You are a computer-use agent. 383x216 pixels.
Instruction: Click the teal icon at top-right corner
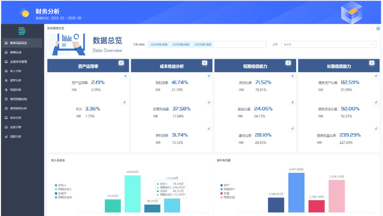pos(378,28)
